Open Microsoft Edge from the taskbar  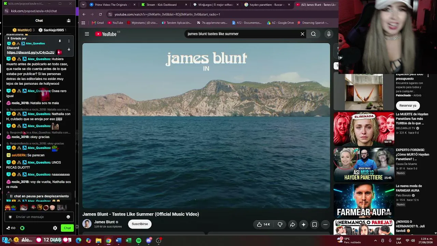pyautogui.click(x=79, y=241)
